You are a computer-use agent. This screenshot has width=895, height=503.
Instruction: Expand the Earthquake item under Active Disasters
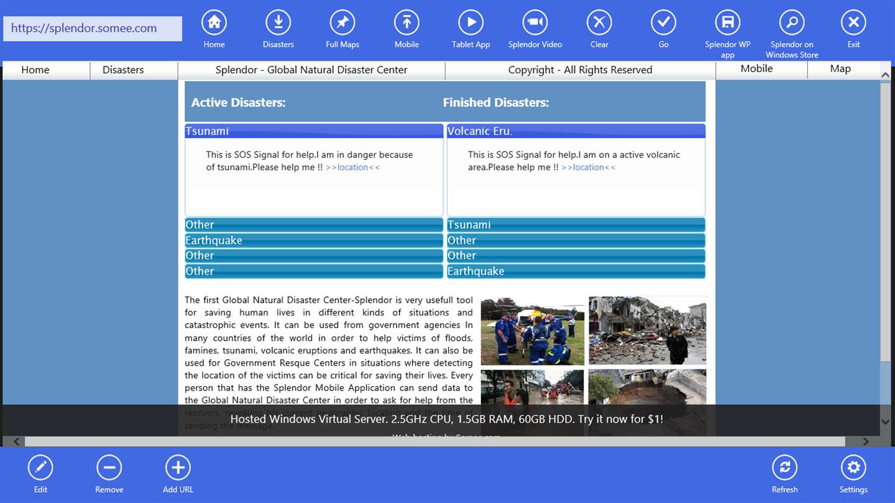point(314,240)
